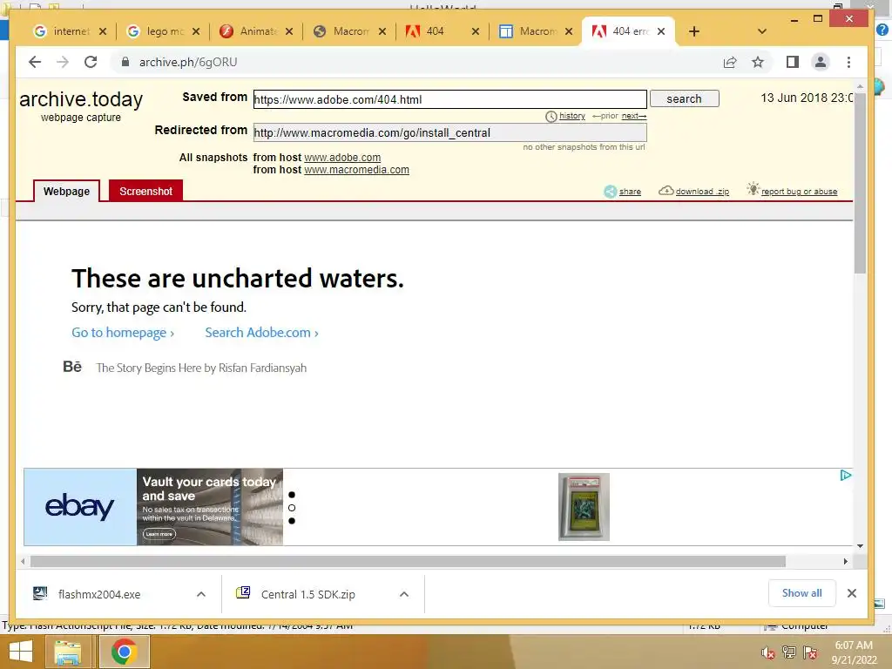Click 'Search Adobe.com' link

(261, 333)
